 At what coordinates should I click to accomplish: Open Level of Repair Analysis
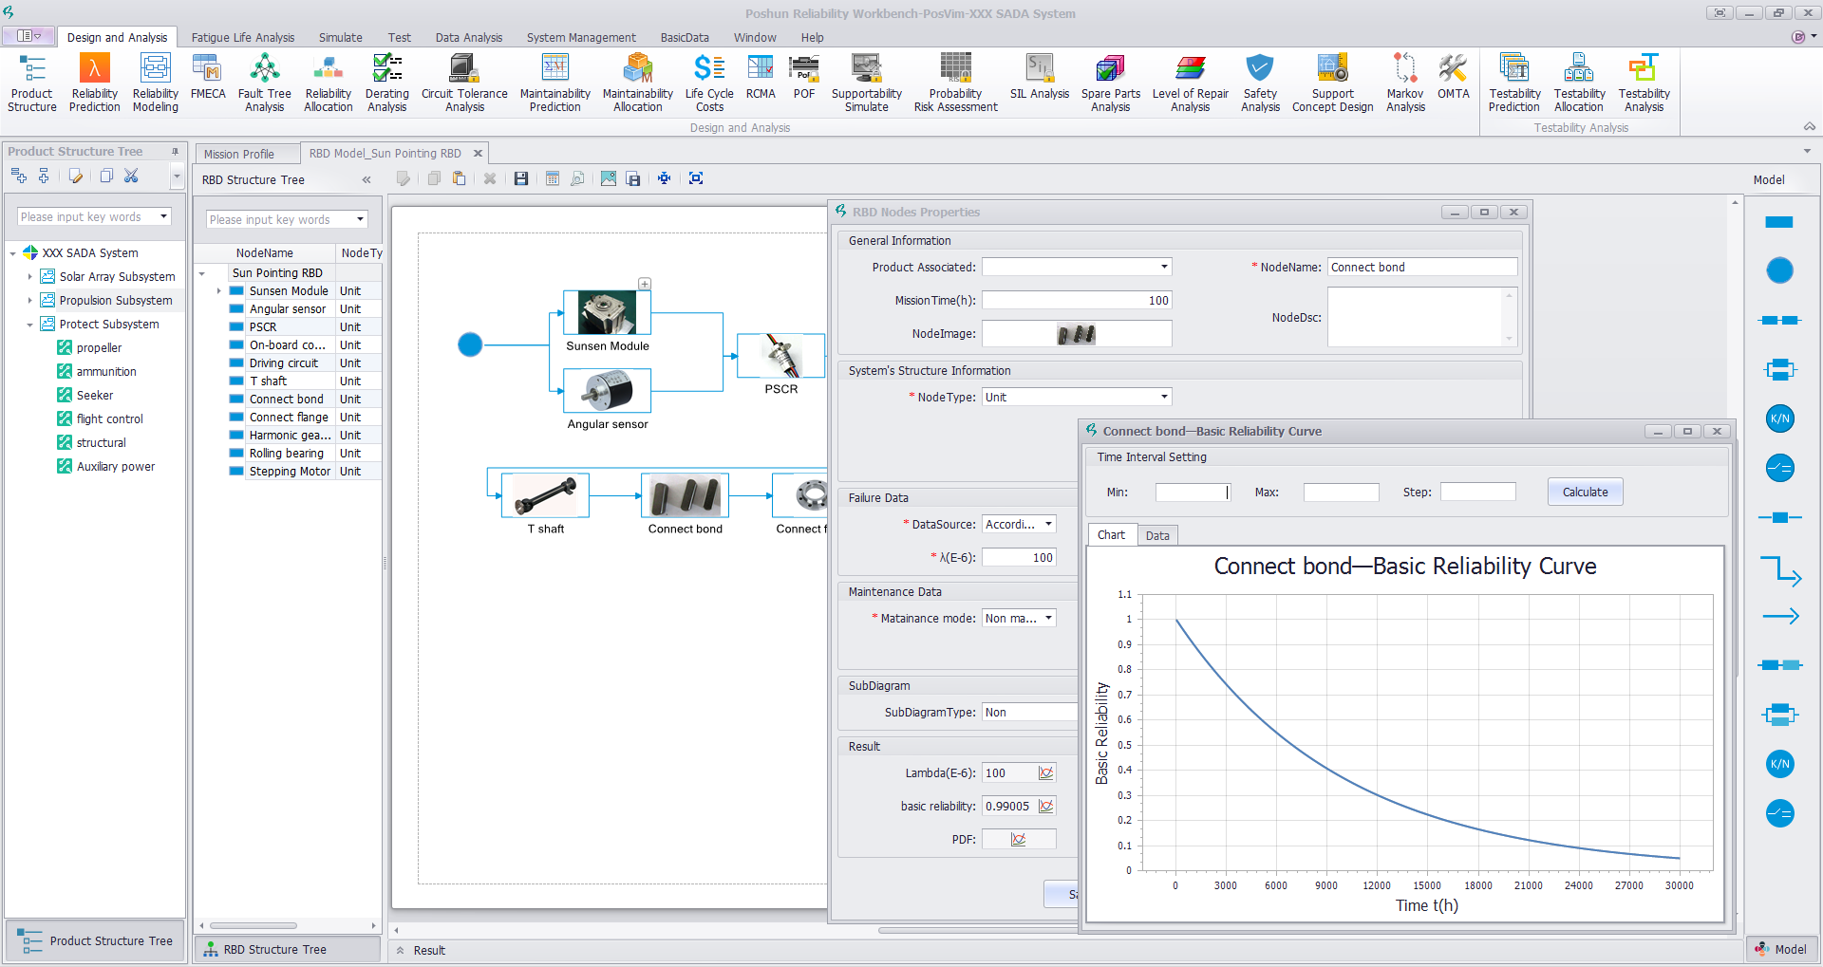1191,84
